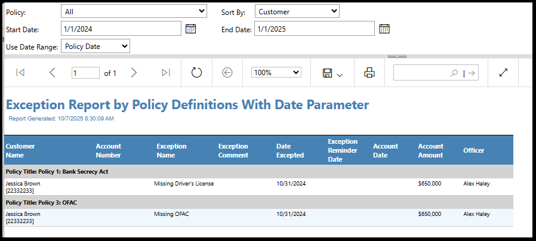Go to first page of report
Image resolution: width=536 pixels, height=241 pixels.
20,73
